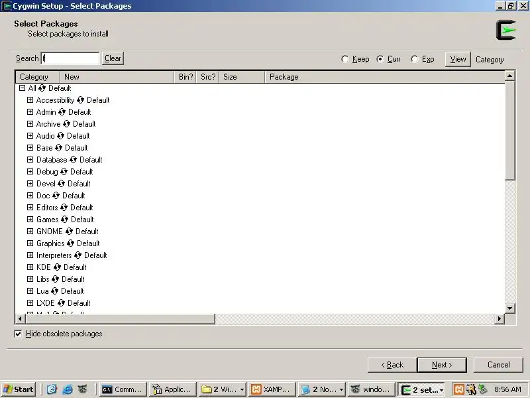
Task: Switch to the XAMP... taskbar window
Action: pyautogui.click(x=272, y=389)
